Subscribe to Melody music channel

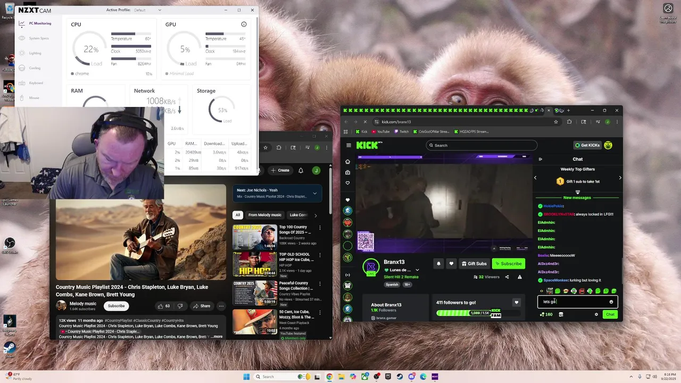(x=116, y=306)
